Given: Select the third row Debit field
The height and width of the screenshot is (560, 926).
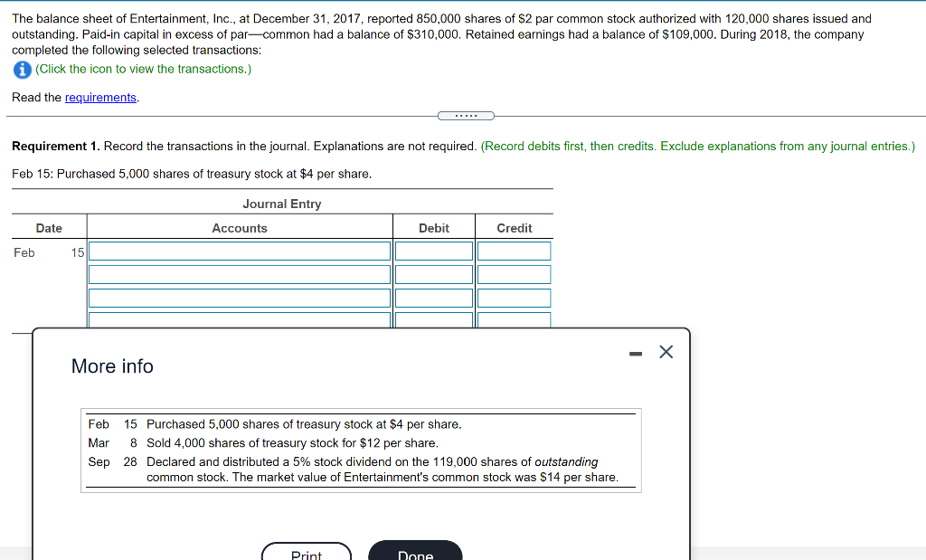Looking at the screenshot, I should click(434, 297).
